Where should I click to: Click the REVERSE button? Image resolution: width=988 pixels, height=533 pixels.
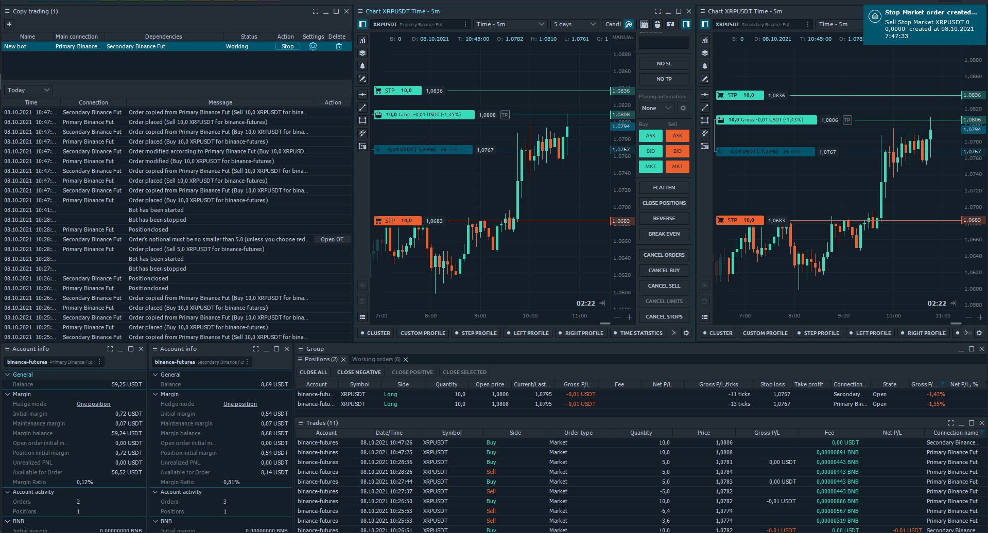(x=664, y=219)
